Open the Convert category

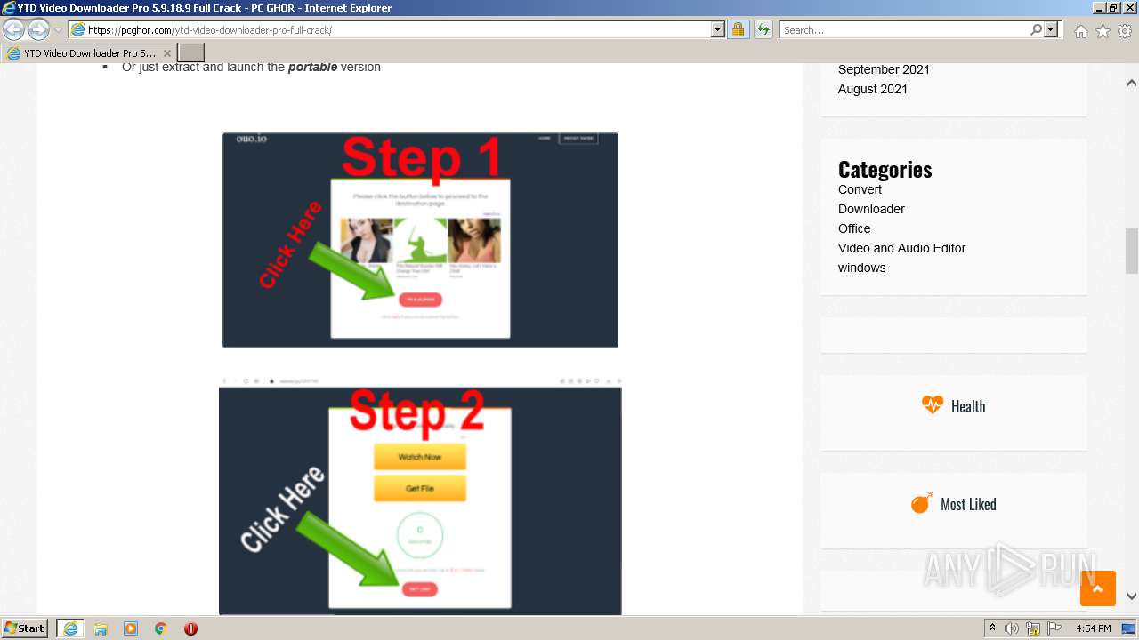(x=860, y=189)
